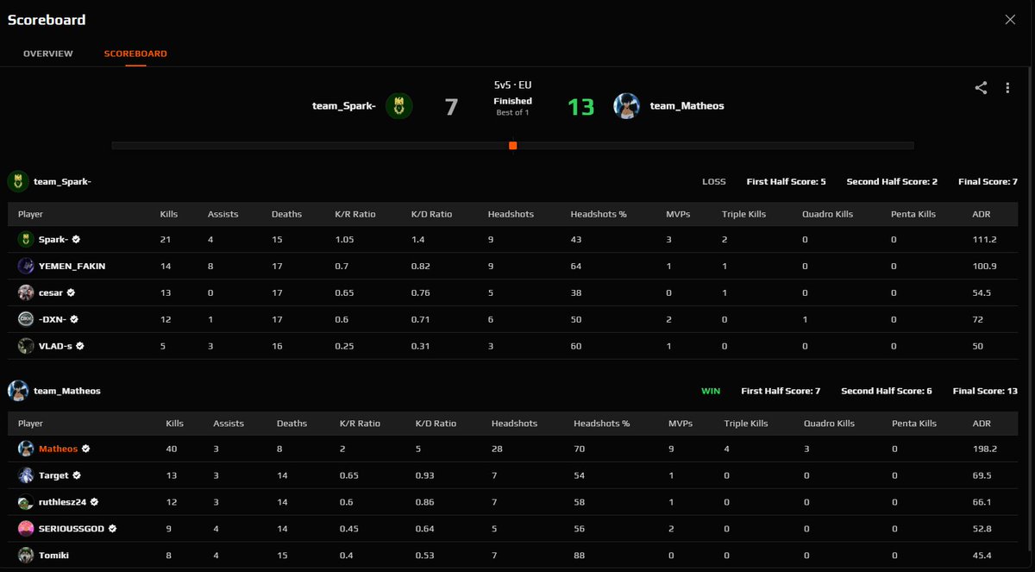Click team_Spark- logo in match header
The width and height of the screenshot is (1035, 572).
click(x=398, y=106)
